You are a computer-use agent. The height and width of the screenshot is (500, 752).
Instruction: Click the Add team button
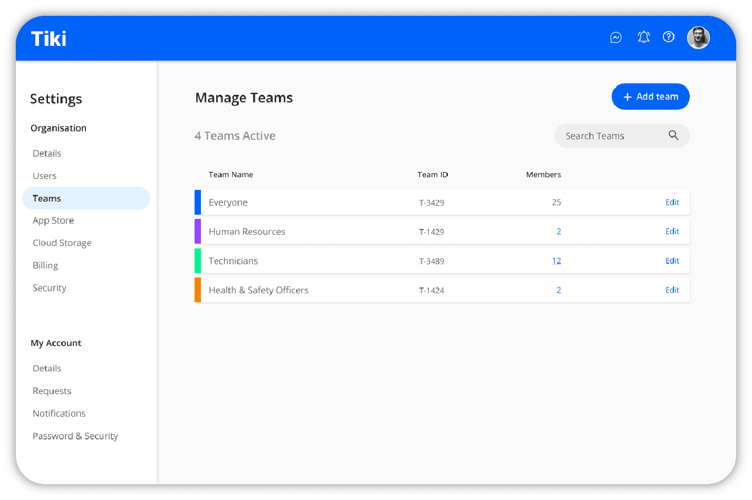(651, 97)
